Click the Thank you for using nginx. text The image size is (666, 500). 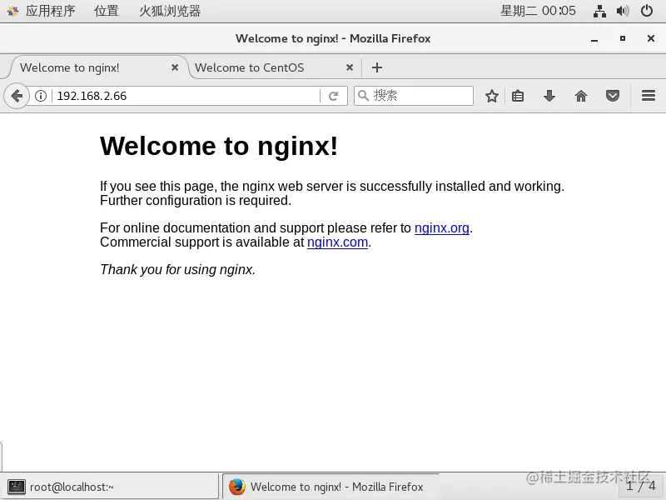tap(177, 269)
